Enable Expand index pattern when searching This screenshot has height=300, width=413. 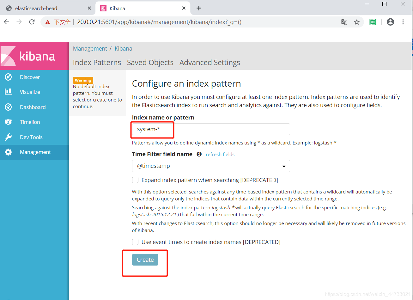pyautogui.click(x=135, y=180)
